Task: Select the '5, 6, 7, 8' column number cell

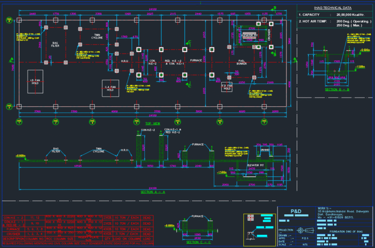Action: (x=35, y=229)
